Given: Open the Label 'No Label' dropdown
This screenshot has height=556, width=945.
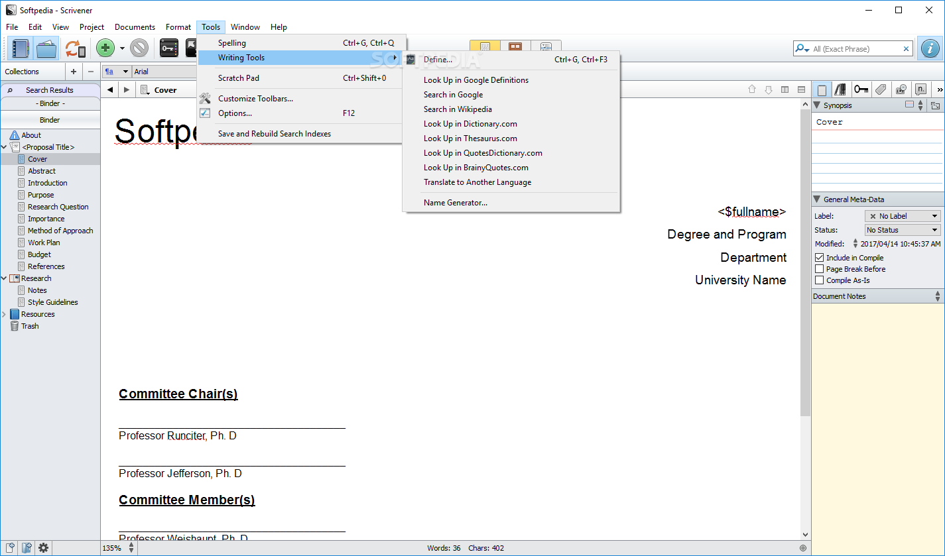Looking at the screenshot, I should (x=903, y=216).
